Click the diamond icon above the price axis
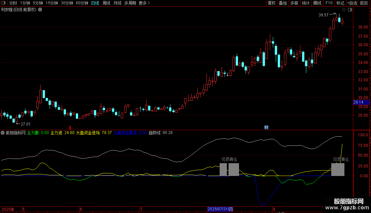The width and height of the screenshot is (371, 213). [x=344, y=10]
